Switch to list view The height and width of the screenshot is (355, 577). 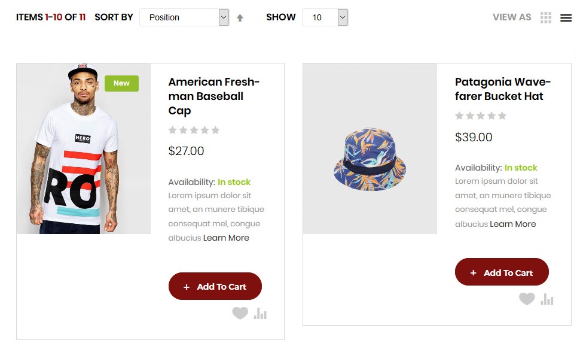(x=566, y=18)
